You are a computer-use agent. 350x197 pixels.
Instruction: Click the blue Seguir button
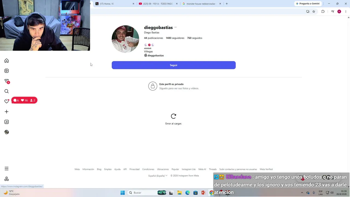pyautogui.click(x=174, y=65)
